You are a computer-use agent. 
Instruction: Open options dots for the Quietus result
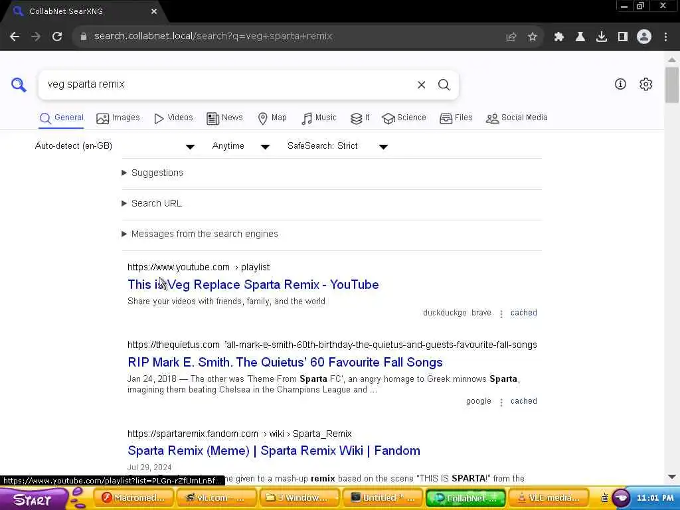[x=501, y=402]
